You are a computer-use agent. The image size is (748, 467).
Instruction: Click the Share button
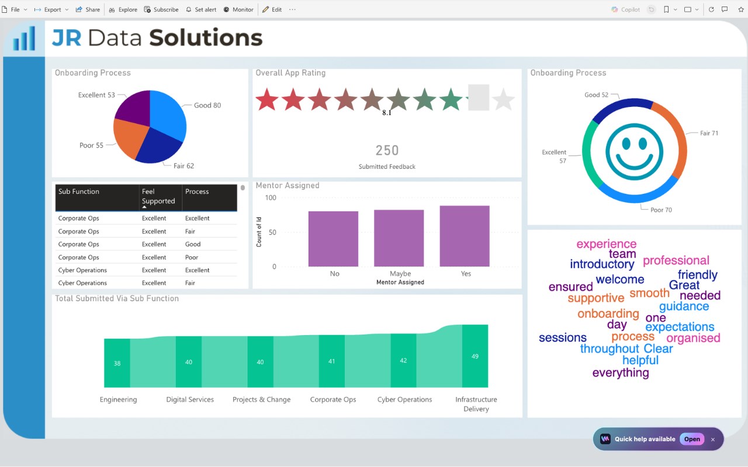click(x=88, y=9)
